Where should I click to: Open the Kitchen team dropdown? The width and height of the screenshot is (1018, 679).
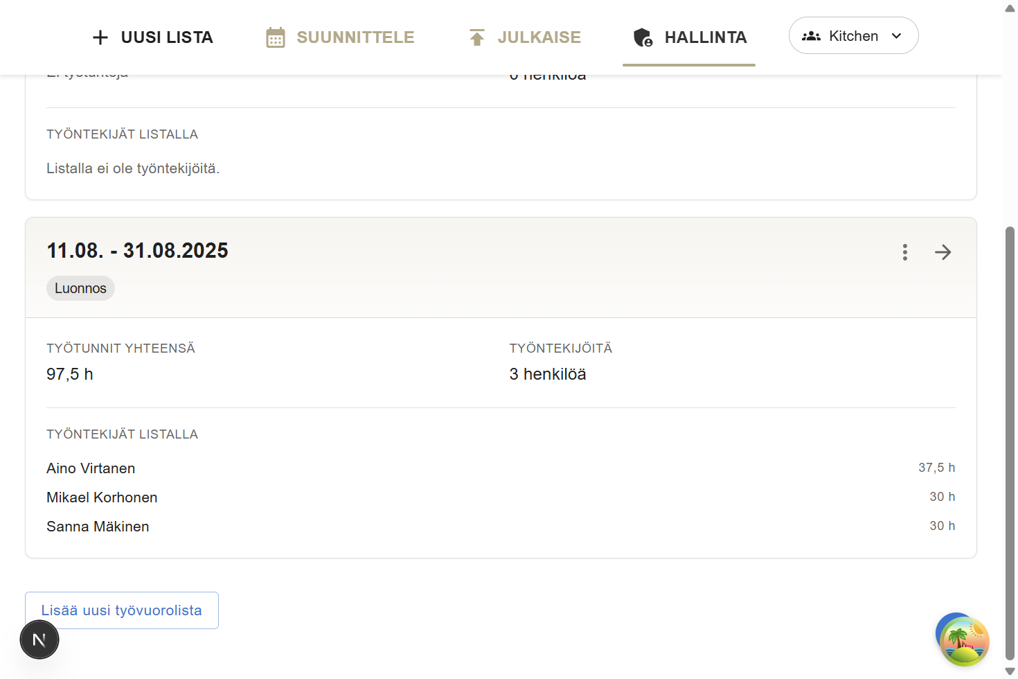(x=853, y=35)
